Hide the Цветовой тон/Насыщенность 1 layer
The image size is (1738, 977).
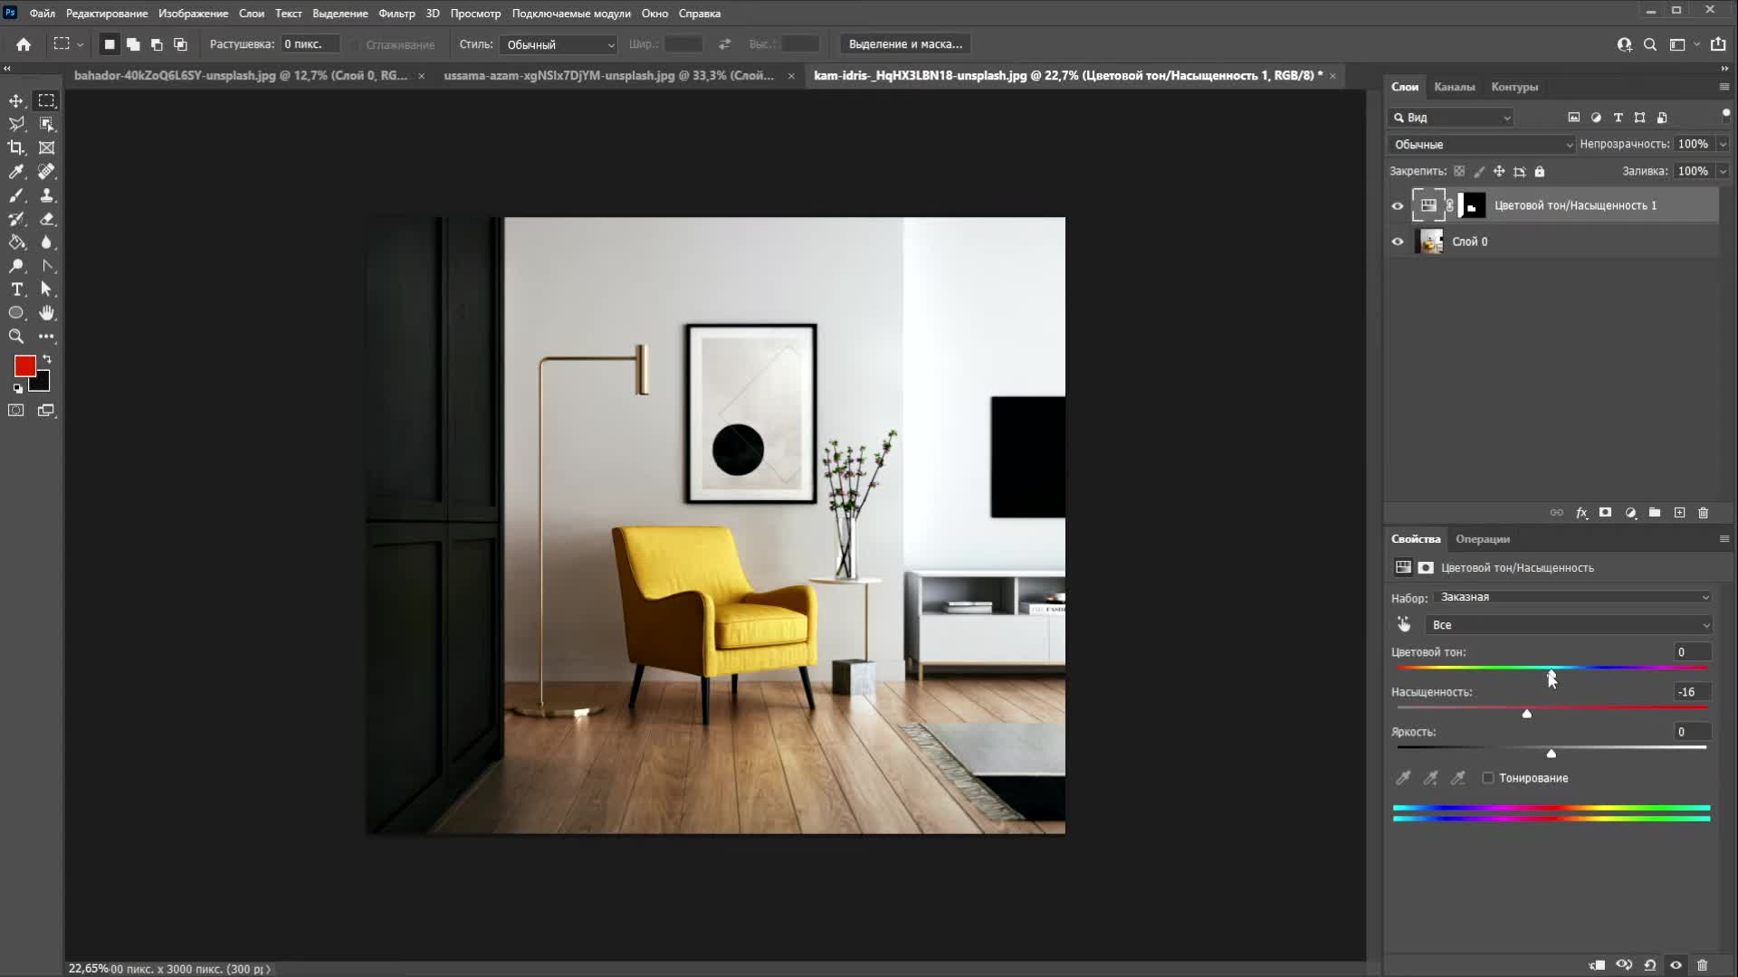[1398, 205]
